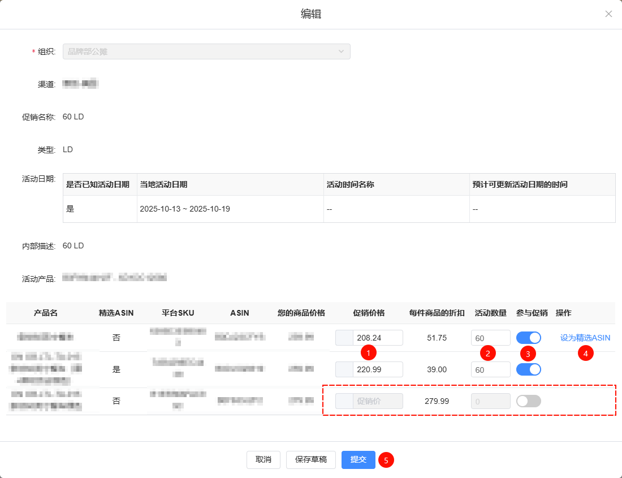Enable the 参与促销 switch in the third row

(529, 401)
